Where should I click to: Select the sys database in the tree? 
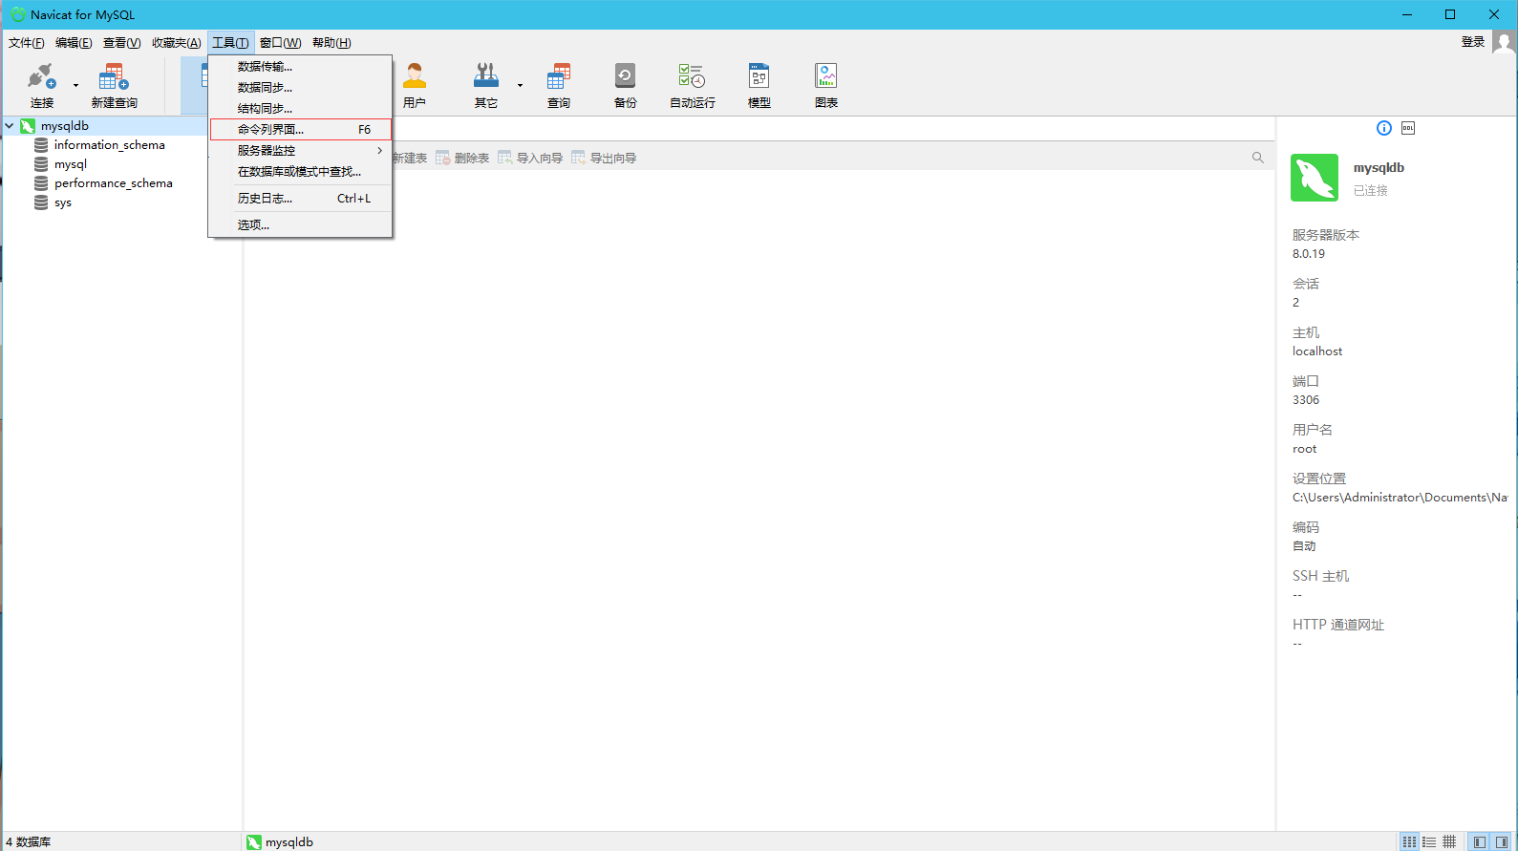click(63, 202)
